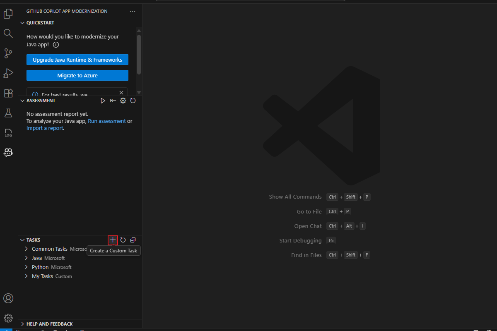Open the Search view icon
Screen dimensions: 497x331
point(8,34)
